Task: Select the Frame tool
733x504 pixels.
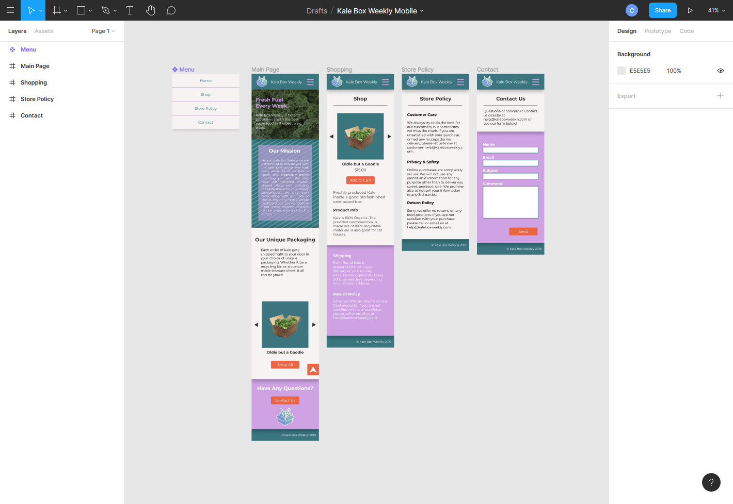Action: click(57, 10)
